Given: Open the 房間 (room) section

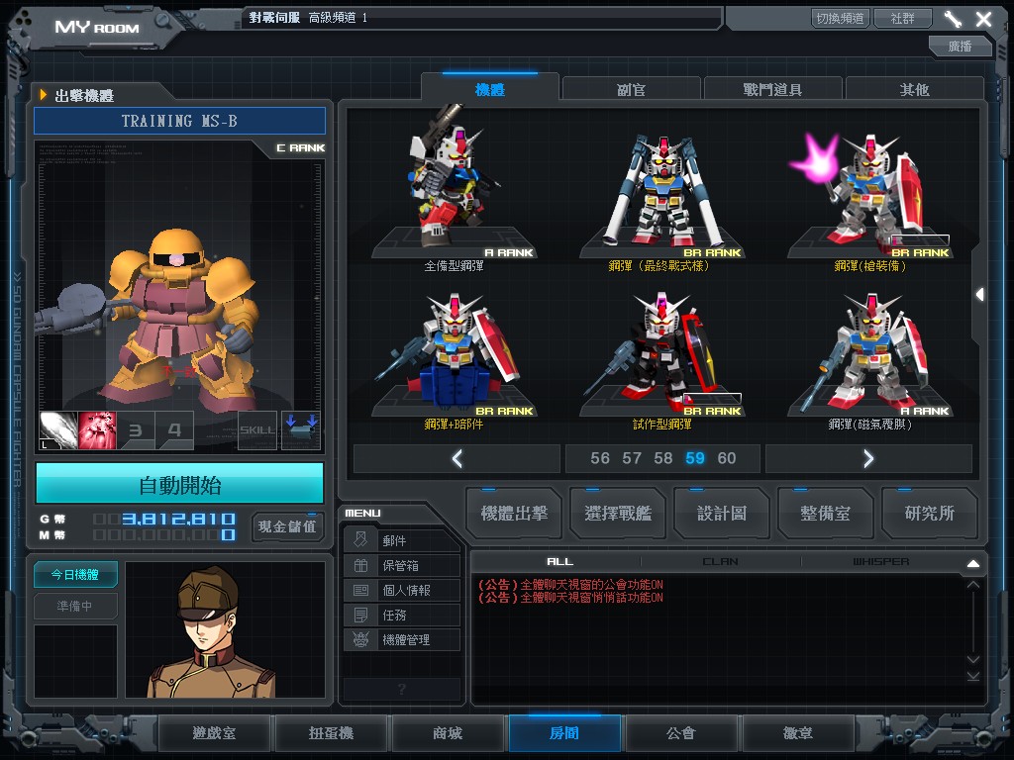Looking at the screenshot, I should pyautogui.click(x=564, y=733).
